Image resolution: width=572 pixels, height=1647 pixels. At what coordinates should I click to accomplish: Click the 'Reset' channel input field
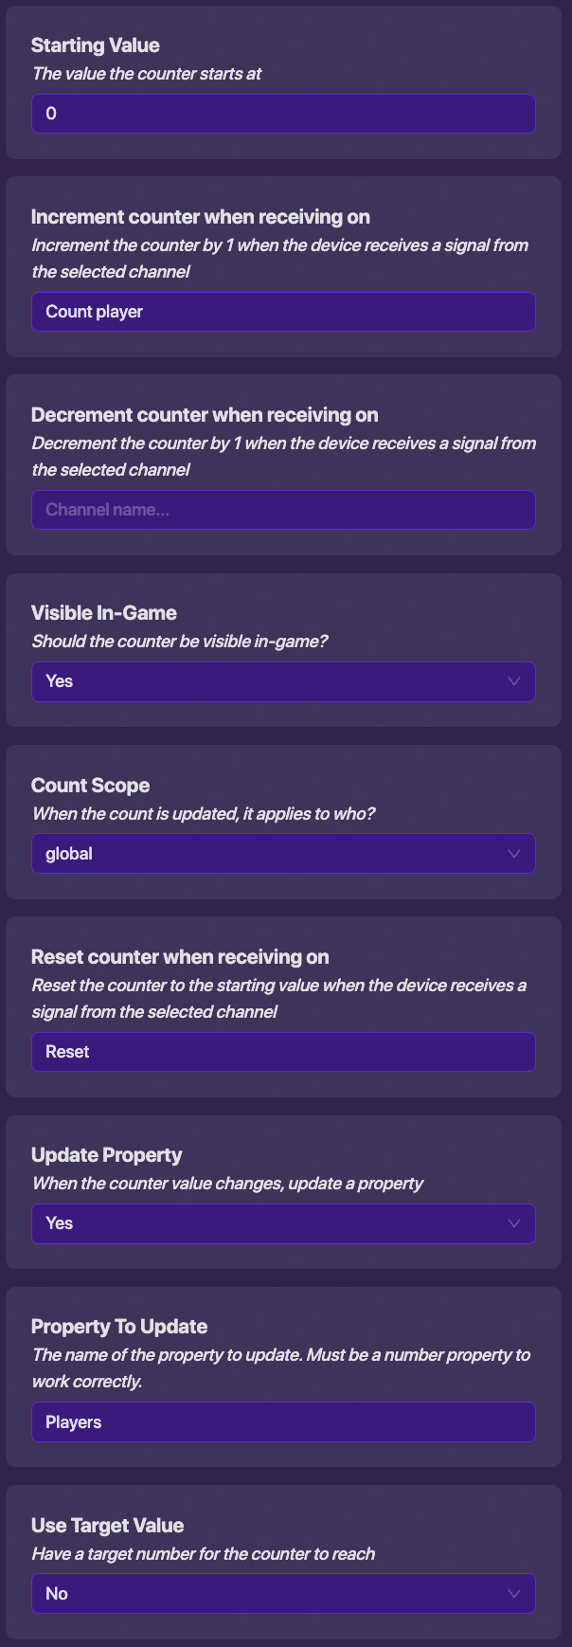(x=283, y=1052)
